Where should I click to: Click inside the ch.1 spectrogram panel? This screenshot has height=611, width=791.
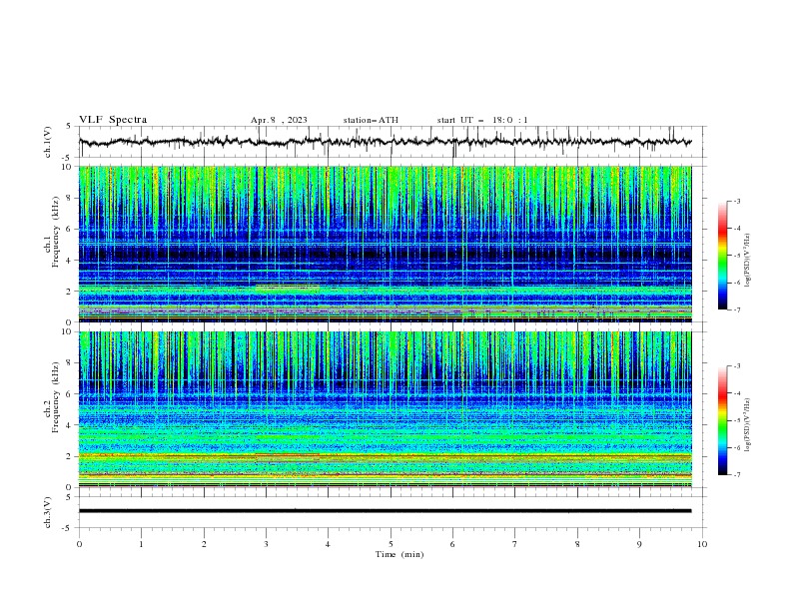click(x=385, y=244)
